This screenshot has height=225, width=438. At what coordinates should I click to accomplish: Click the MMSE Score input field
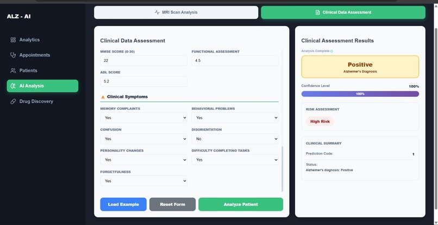click(143, 61)
